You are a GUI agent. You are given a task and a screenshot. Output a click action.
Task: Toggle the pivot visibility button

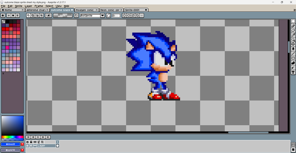(x=76, y=15)
